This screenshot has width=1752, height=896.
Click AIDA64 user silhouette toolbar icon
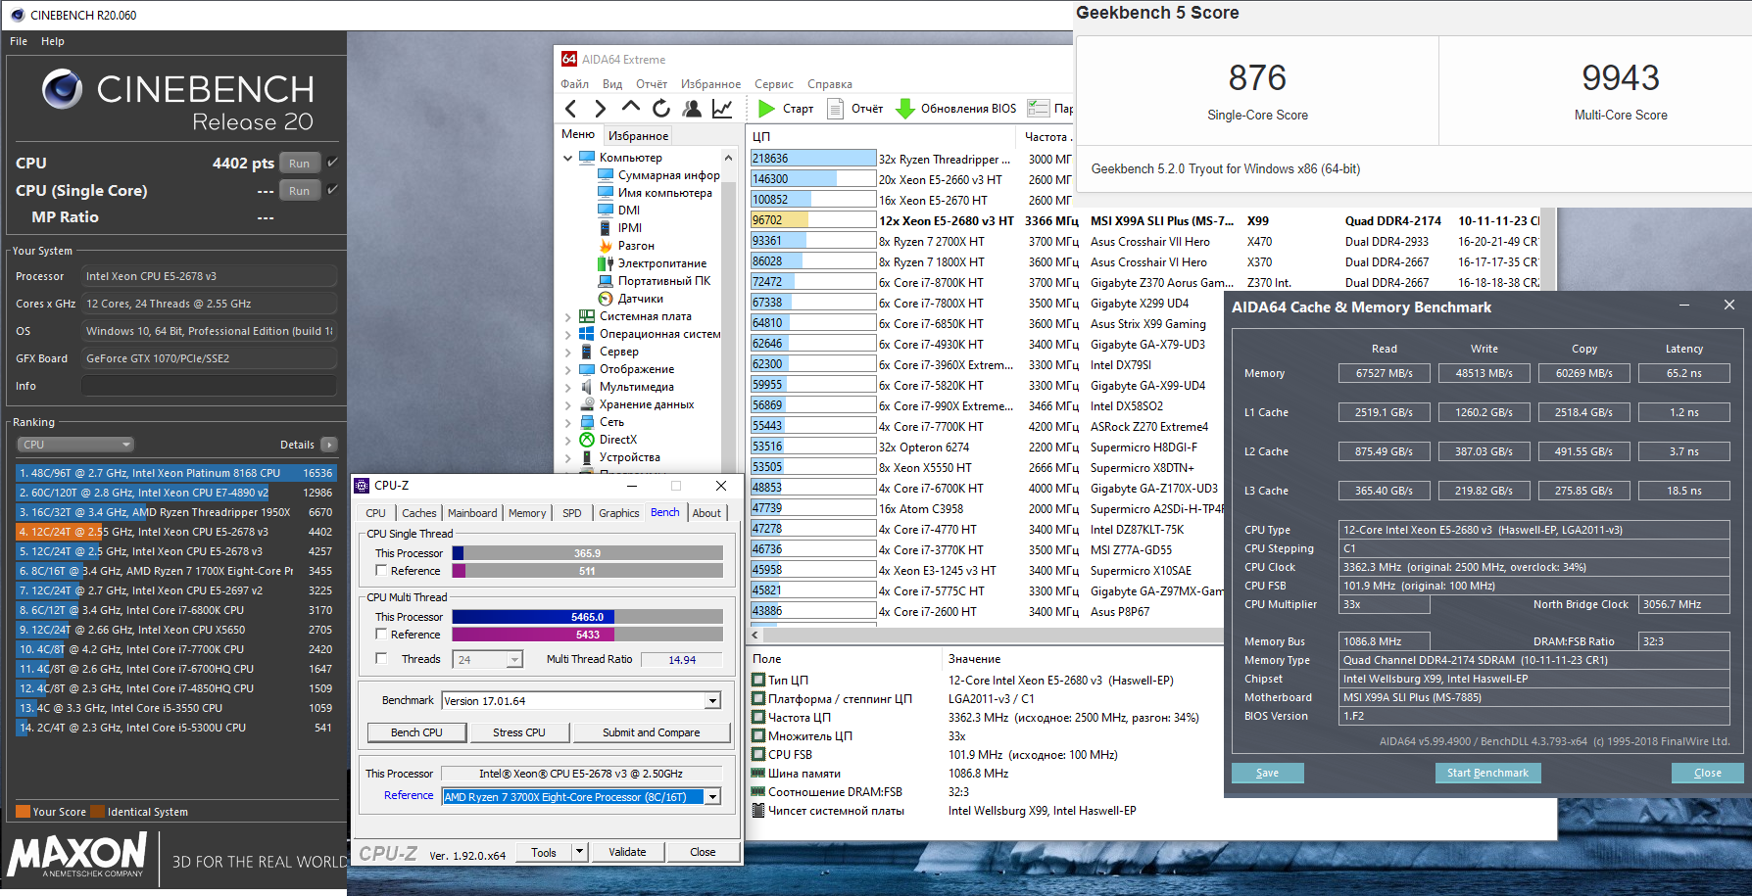pos(692,109)
